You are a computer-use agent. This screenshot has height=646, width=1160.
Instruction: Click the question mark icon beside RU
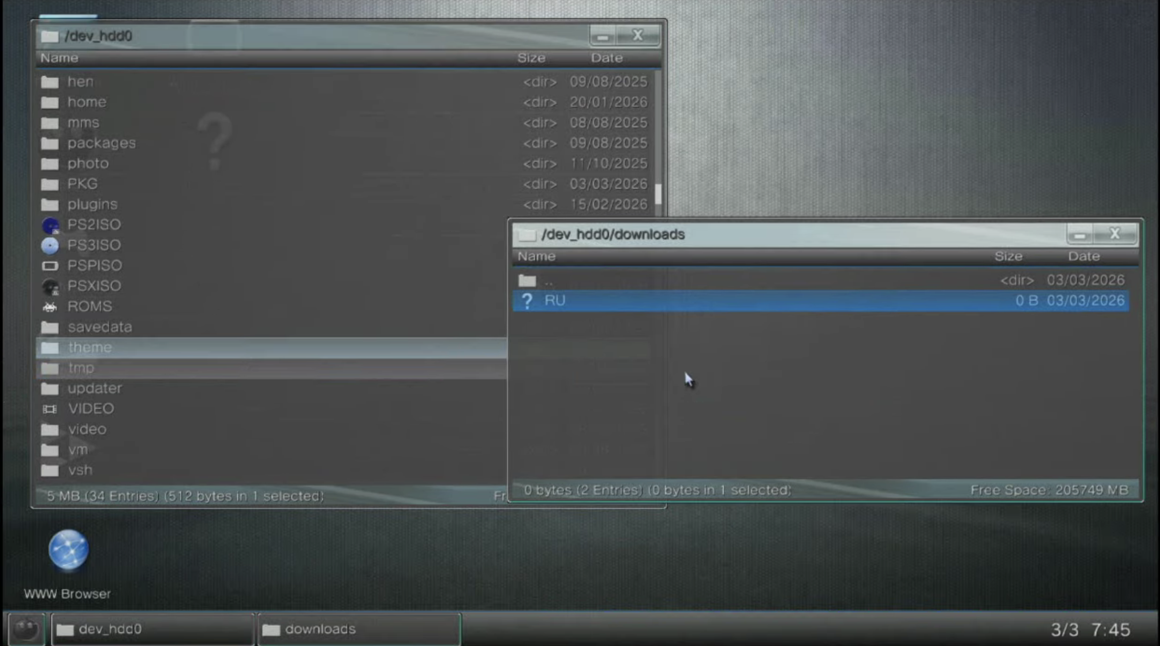pyautogui.click(x=527, y=301)
